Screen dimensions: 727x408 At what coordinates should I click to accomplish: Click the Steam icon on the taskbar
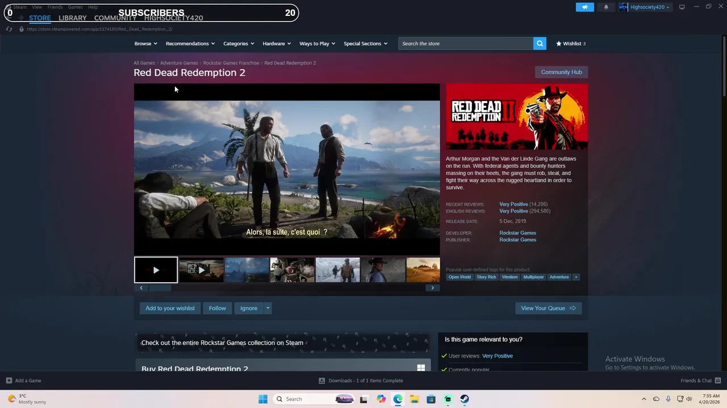coord(465,399)
